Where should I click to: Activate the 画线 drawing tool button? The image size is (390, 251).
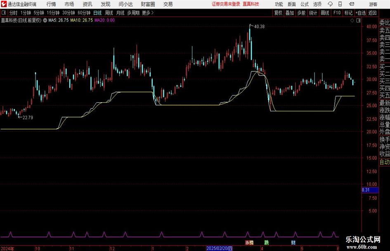click(325, 13)
